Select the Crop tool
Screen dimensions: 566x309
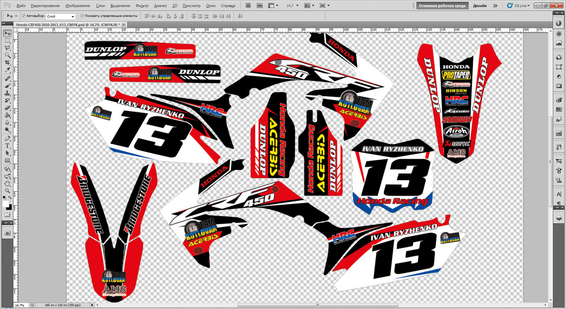tap(8, 63)
